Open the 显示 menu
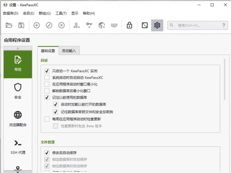231x173 pixels. tap(75, 13)
